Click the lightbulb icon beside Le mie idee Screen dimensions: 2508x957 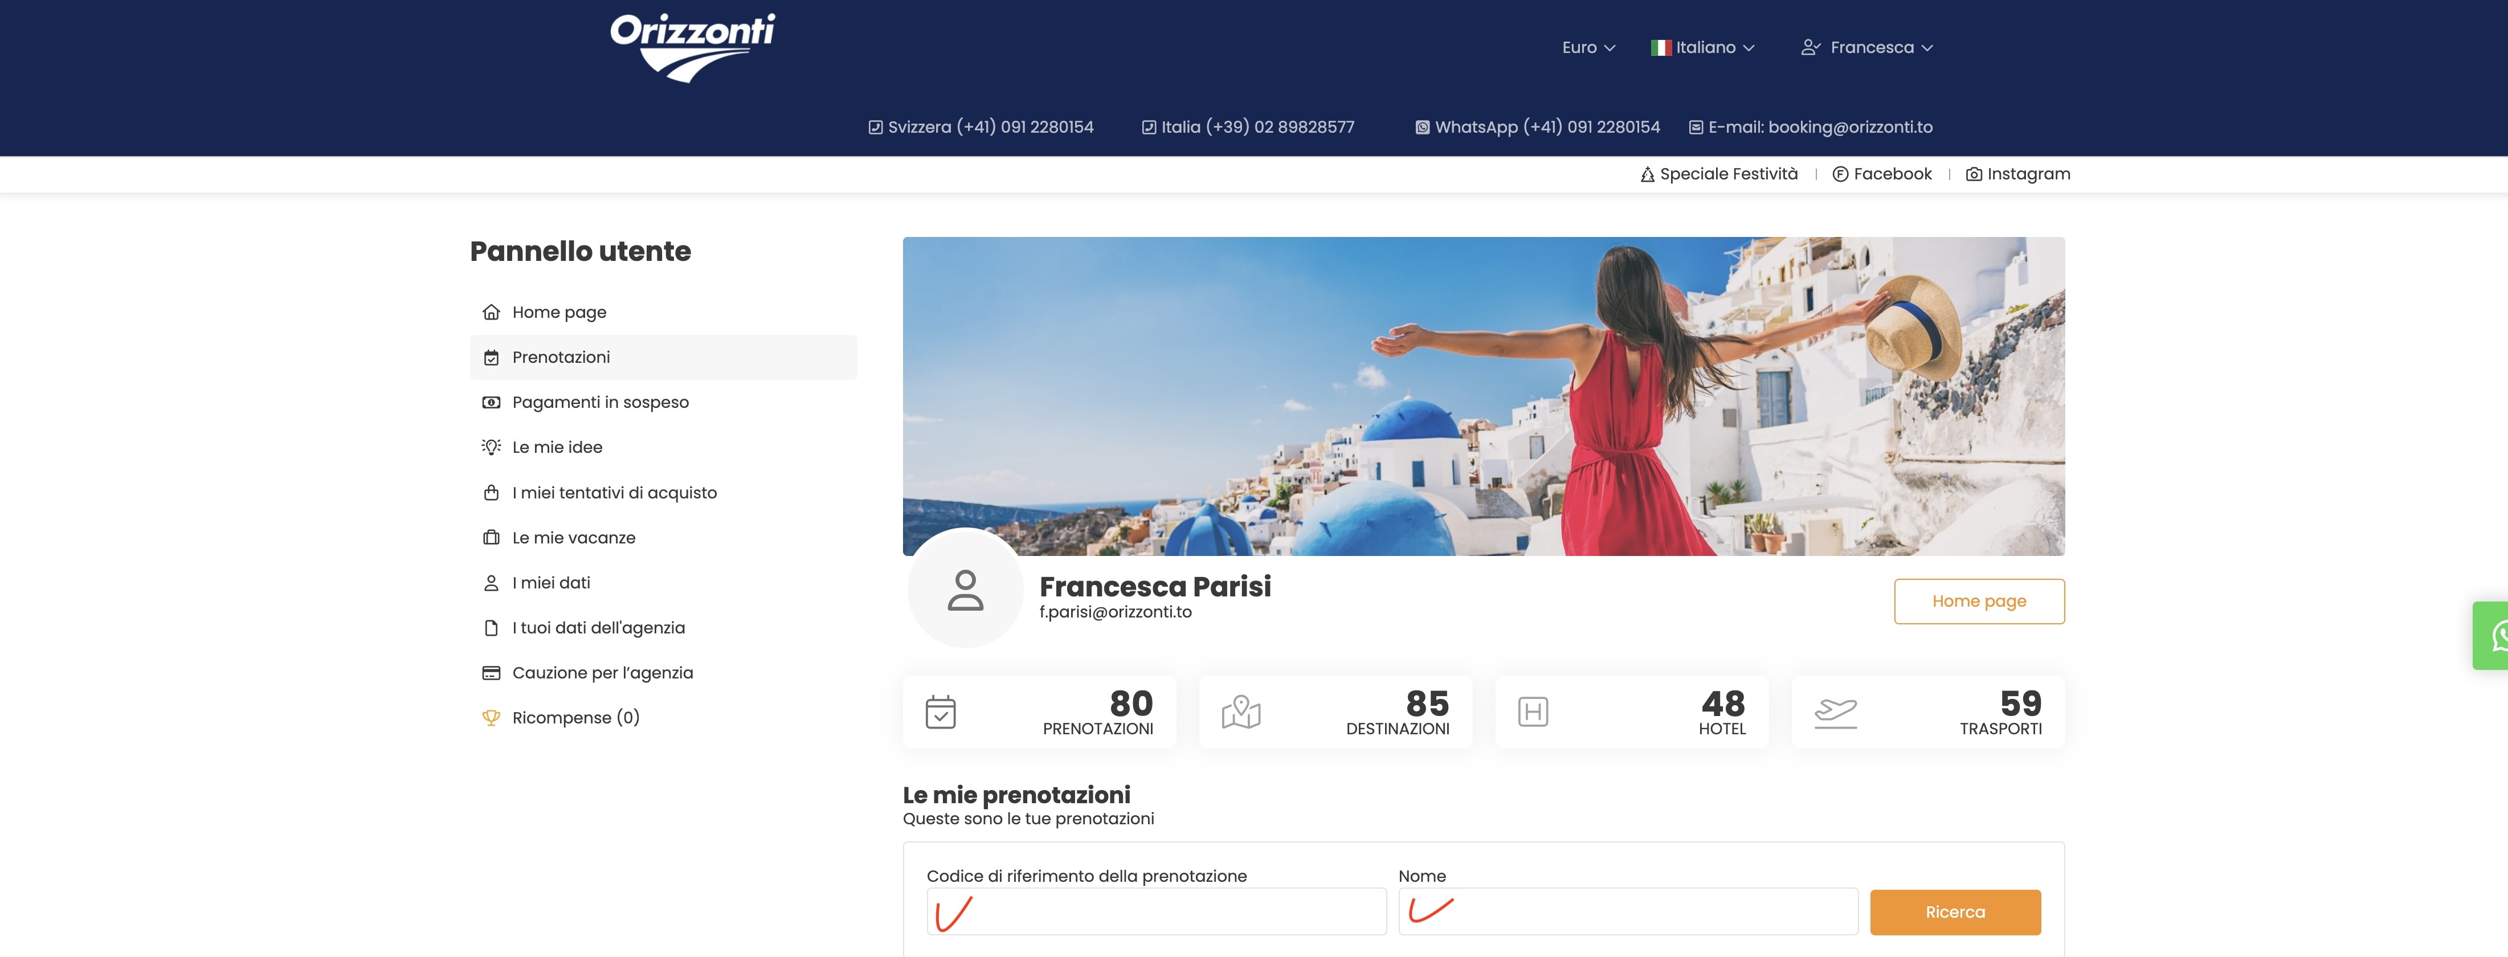tap(491, 447)
